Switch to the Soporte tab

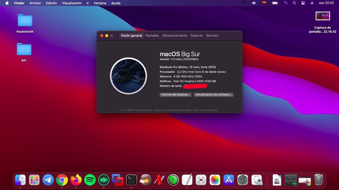click(197, 36)
